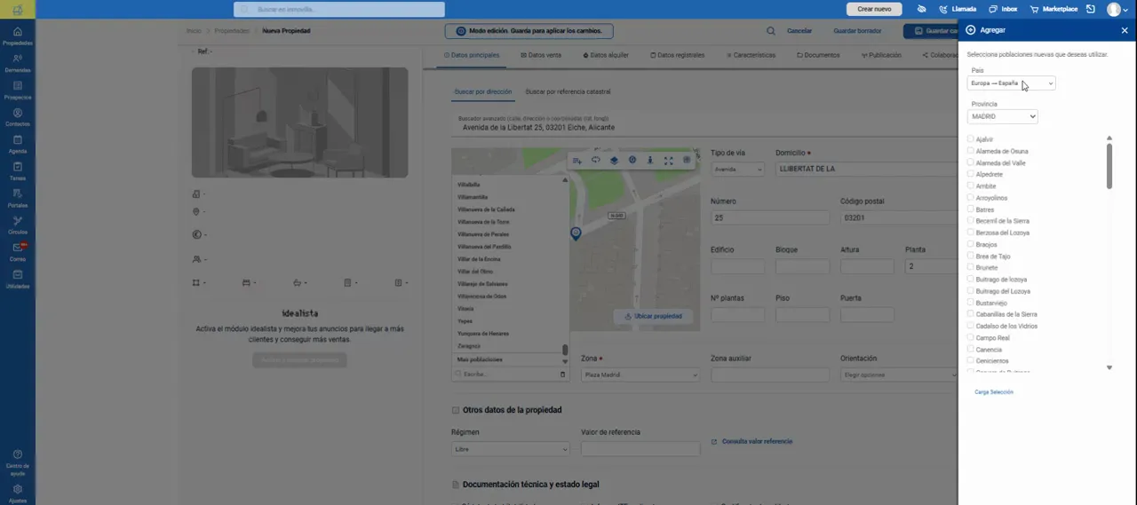Toggle map fullscreen view
Screen dimensions: 1137x505
coord(668,161)
